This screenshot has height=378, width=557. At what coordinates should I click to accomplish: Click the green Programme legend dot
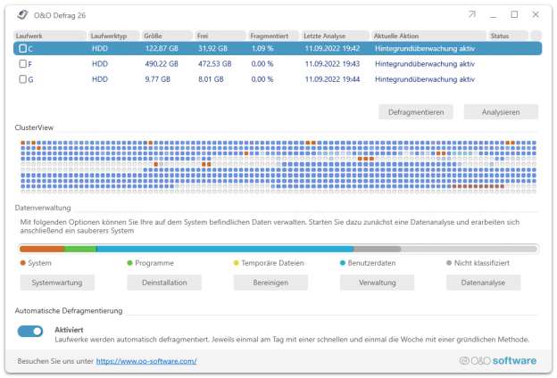[129, 263]
